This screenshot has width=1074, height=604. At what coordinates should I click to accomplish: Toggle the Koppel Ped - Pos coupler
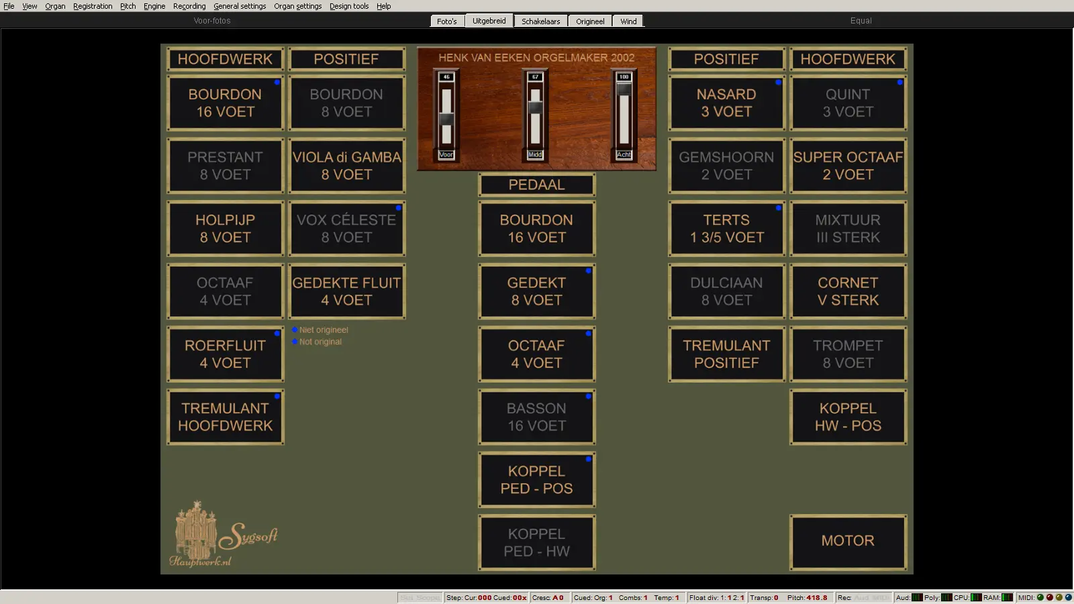coord(536,480)
